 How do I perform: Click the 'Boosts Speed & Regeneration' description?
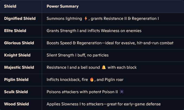[x=110, y=43]
